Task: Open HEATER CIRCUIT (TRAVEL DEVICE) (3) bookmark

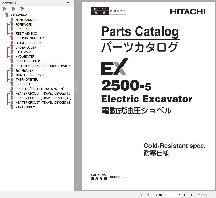Action: [x=44, y=102]
